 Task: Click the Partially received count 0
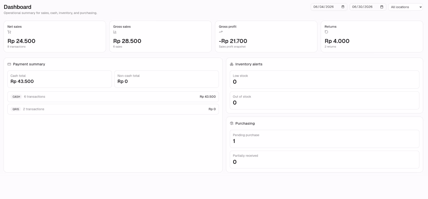[x=235, y=162]
